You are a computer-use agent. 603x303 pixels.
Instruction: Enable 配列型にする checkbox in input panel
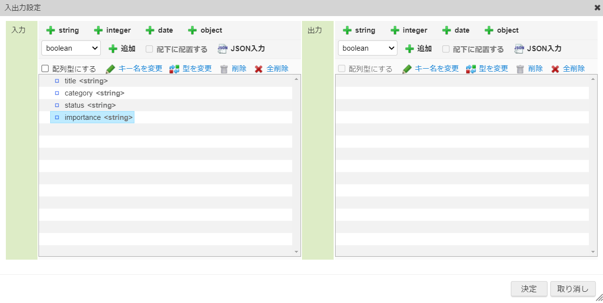pyautogui.click(x=45, y=69)
